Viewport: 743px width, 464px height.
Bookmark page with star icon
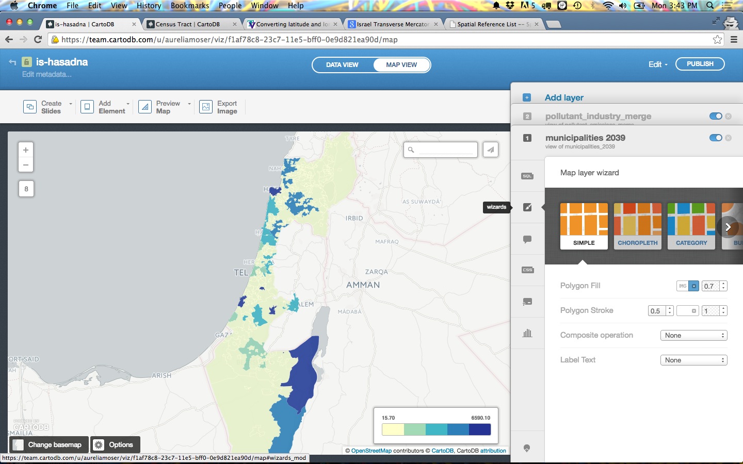tap(717, 40)
